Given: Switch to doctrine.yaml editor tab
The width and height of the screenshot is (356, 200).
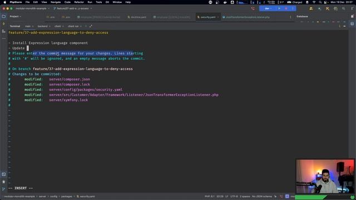Looking at the screenshot, I should pos(137,17).
